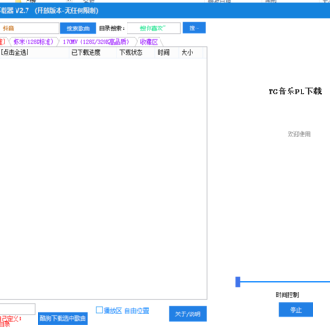Open the 170MV (128K/320K高品质) tab
Viewport: 330px width, 330px height.
click(96, 42)
